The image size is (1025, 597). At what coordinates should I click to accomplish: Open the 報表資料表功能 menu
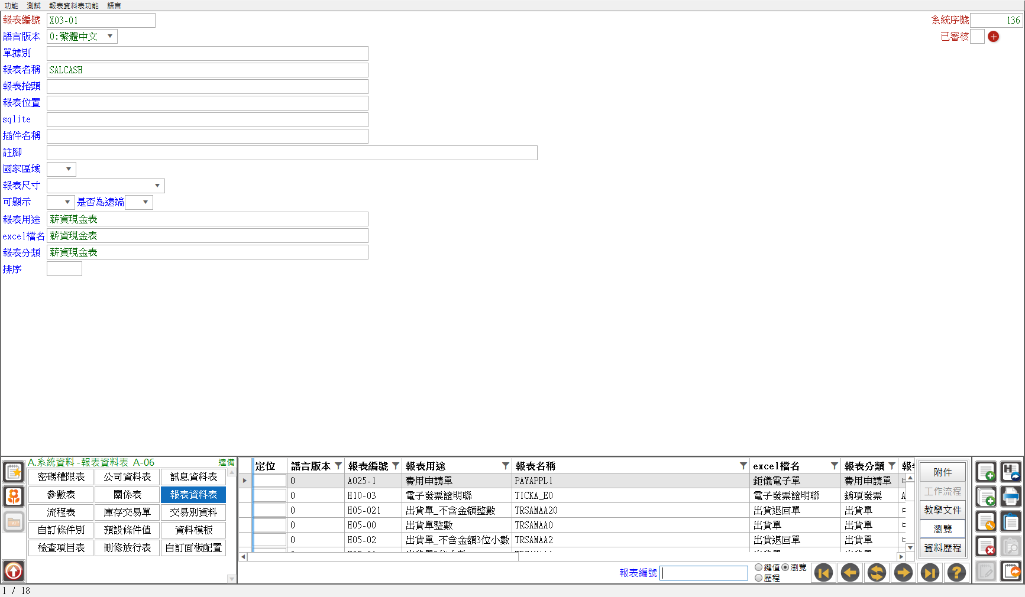click(74, 5)
